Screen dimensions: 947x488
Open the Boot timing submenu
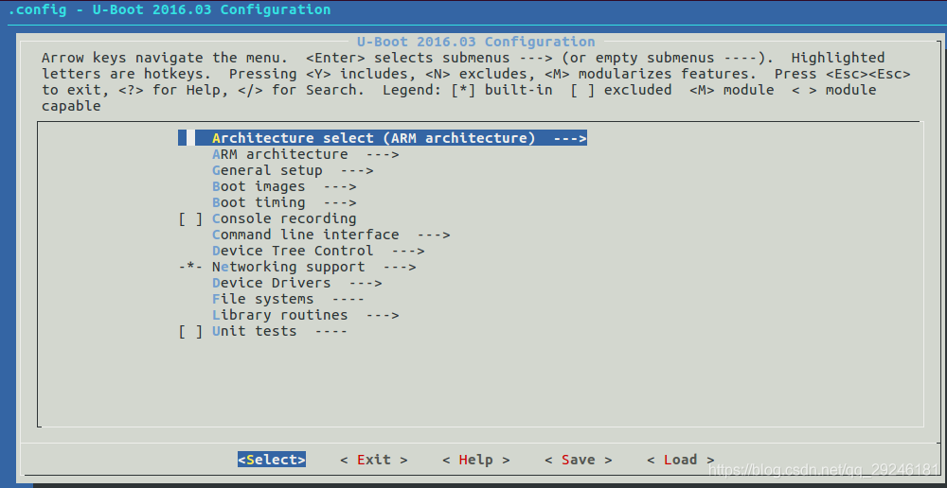click(x=284, y=202)
